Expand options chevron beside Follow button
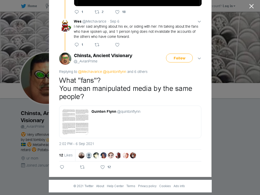Viewport: 260px width, 195px height. (199, 58)
